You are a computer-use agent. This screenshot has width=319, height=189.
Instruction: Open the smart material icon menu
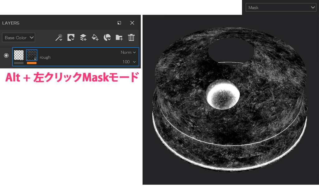pos(107,38)
